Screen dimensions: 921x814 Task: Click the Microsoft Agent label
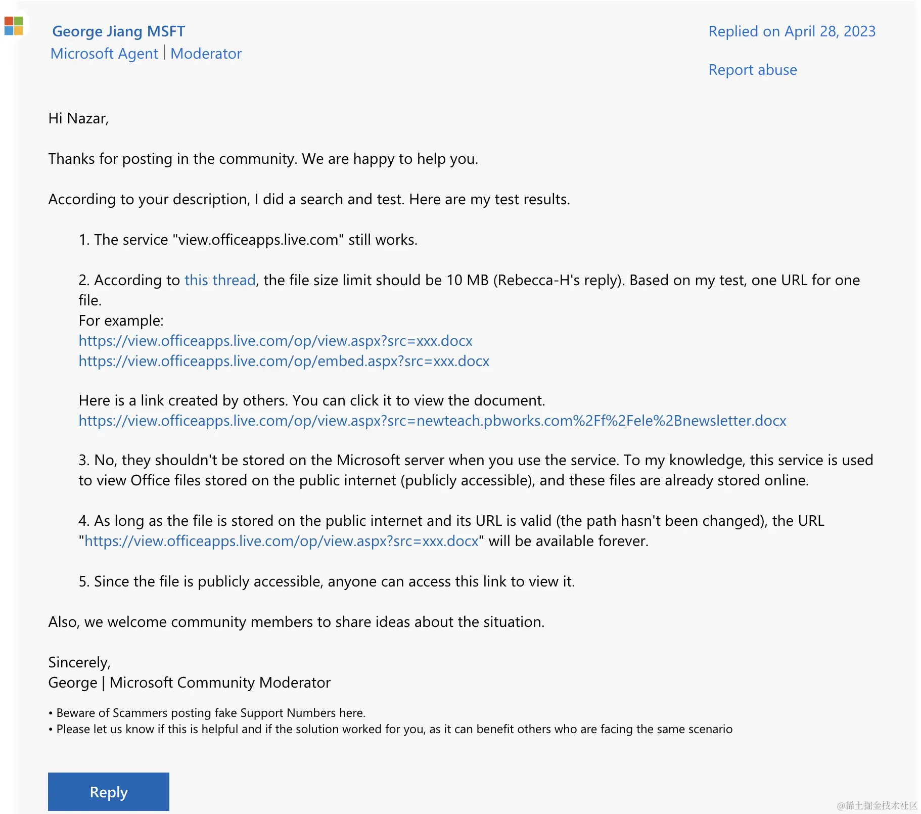(x=104, y=54)
